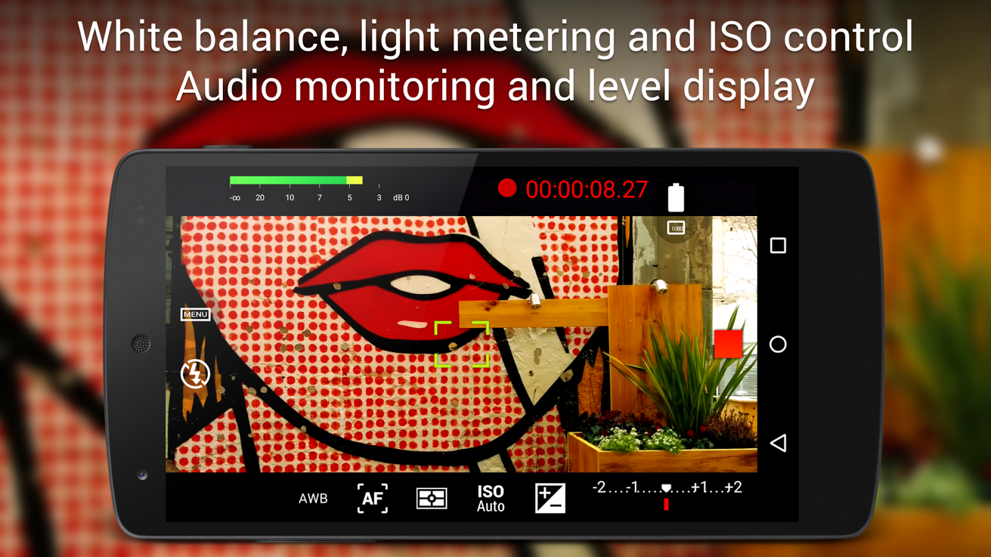Screen dimensions: 991x557
Task: Tap the red recording indicator dot
Action: 507,188
